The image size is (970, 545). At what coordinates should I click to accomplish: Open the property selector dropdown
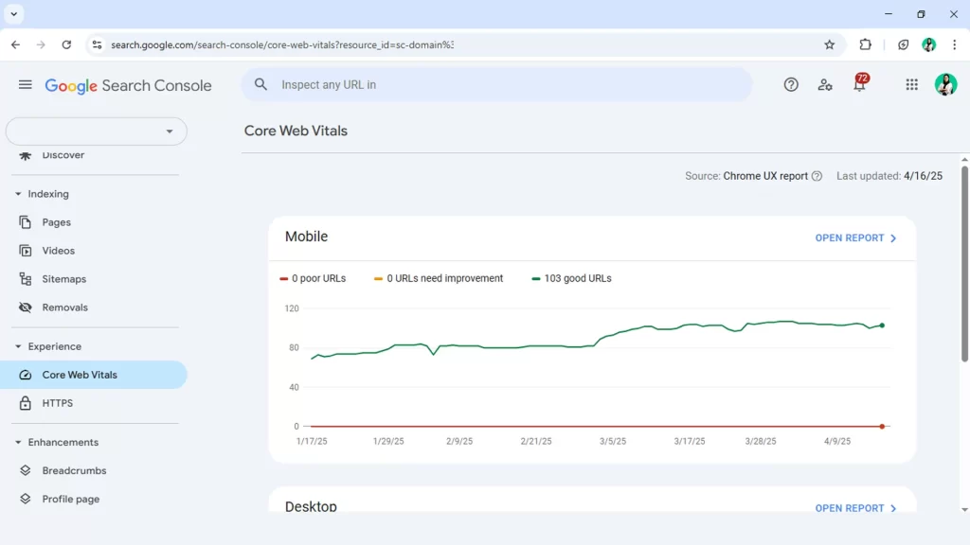click(96, 131)
